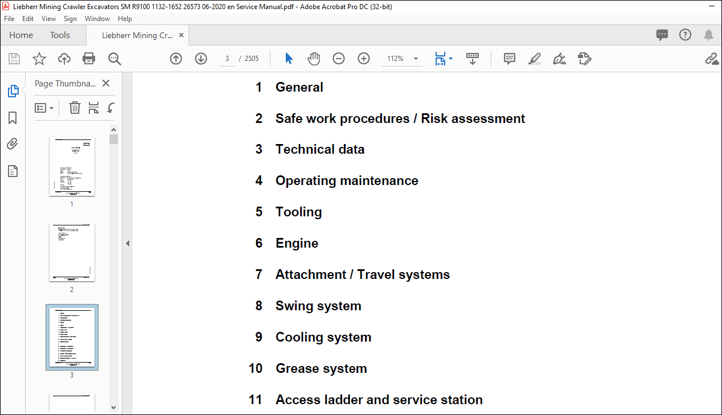The image size is (722, 415).
Task: Print the document
Action: coord(89,59)
